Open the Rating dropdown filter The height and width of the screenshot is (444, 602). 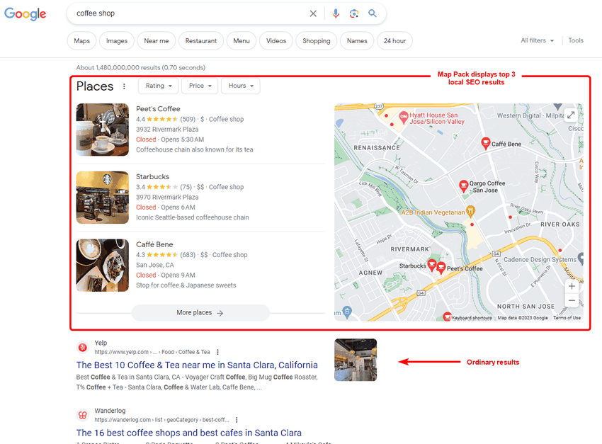[157, 86]
